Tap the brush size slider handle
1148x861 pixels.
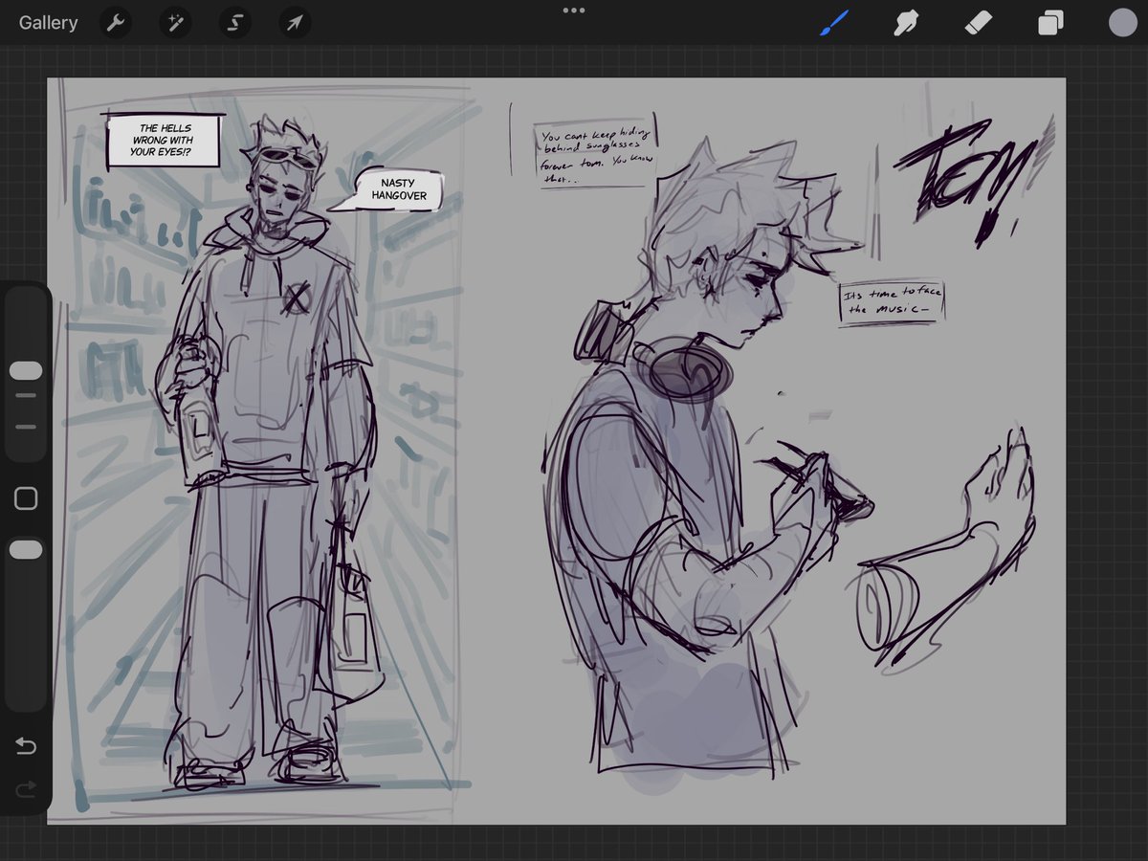[26, 370]
